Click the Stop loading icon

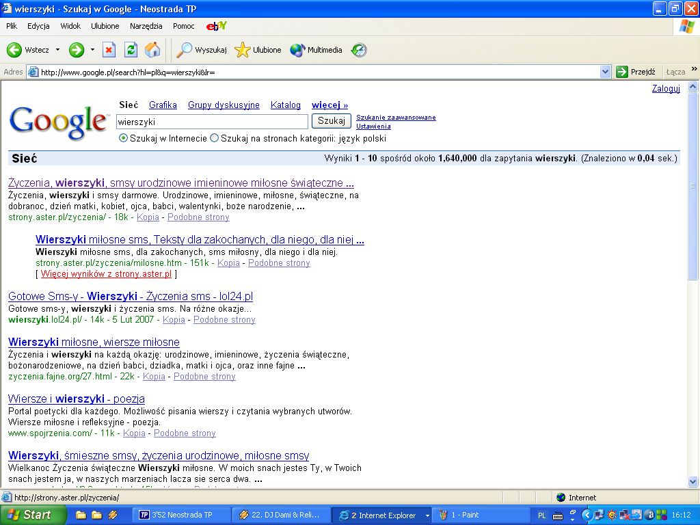(x=109, y=50)
